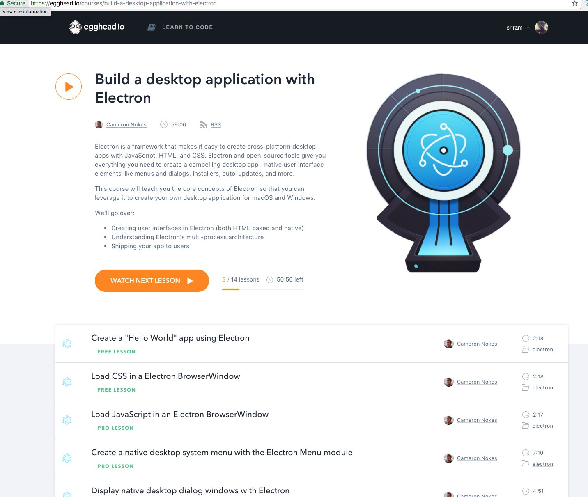
Task: Open lesson Display native desktop dialog windows
Action: tap(191, 490)
